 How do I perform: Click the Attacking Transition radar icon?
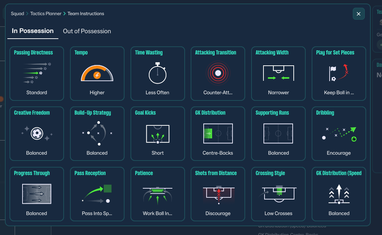tap(218, 73)
